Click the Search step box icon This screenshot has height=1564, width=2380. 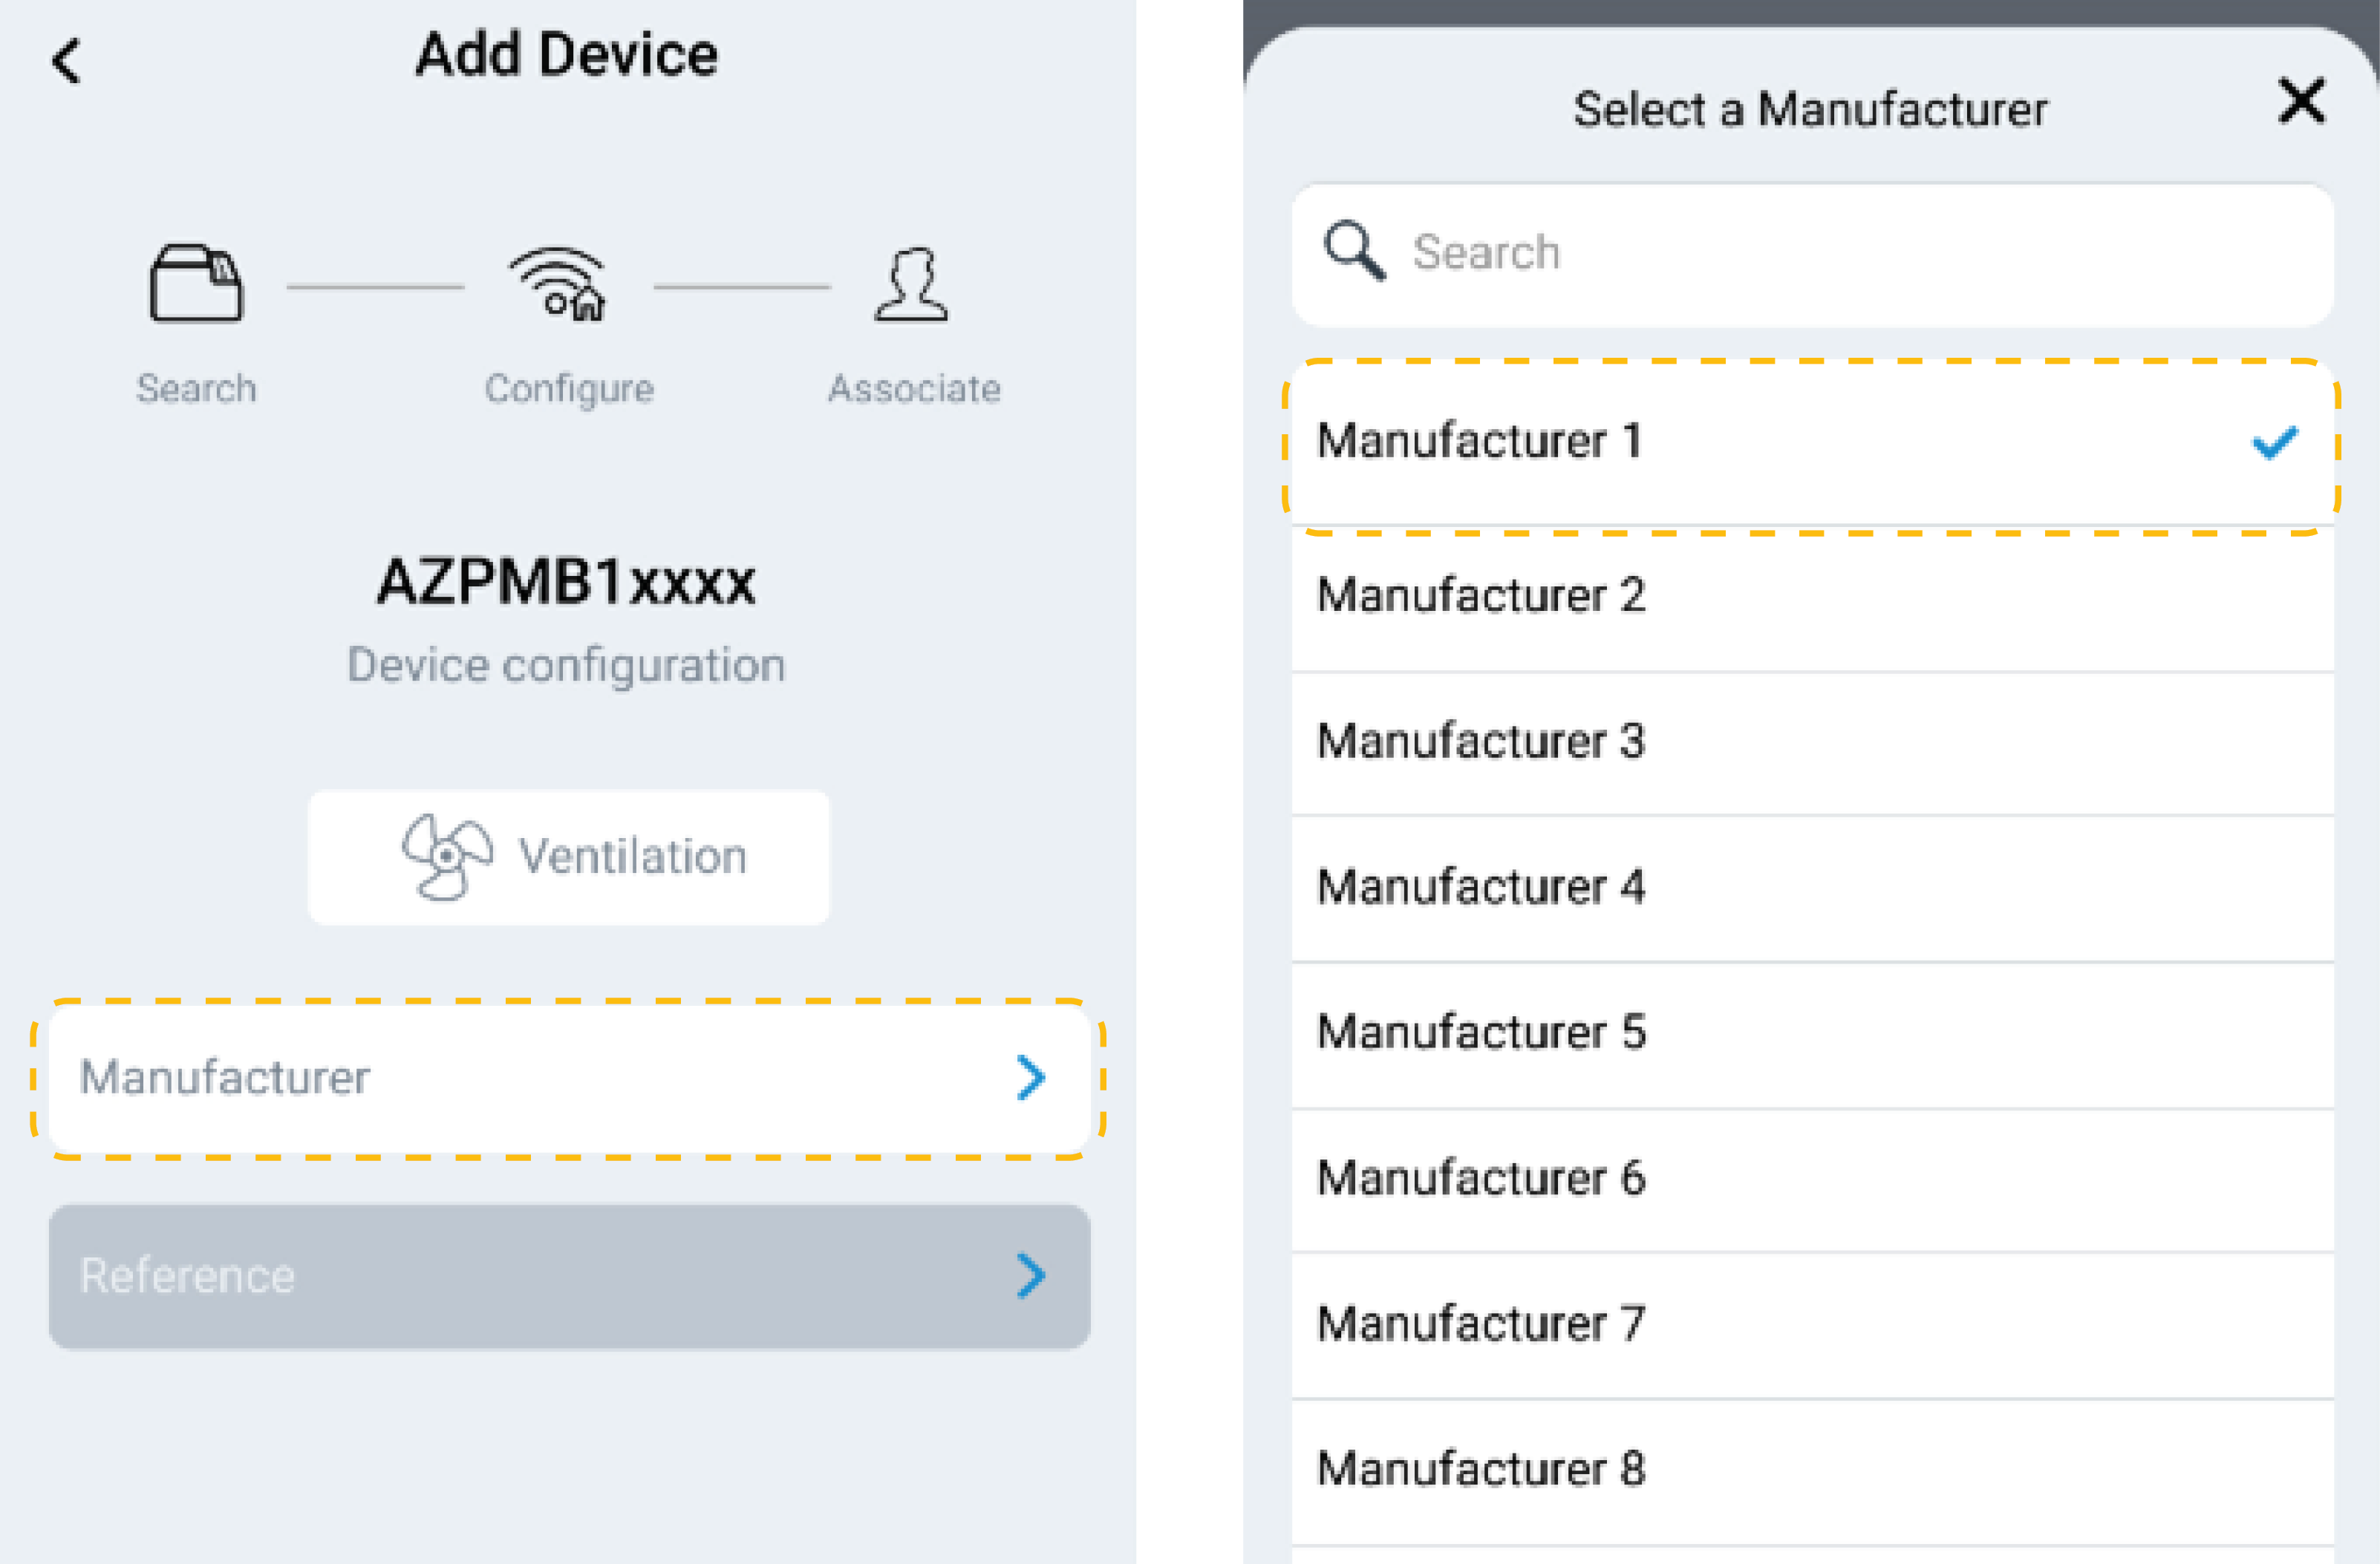196,284
